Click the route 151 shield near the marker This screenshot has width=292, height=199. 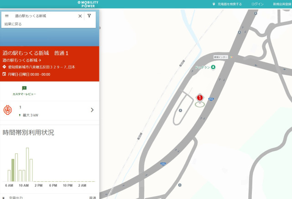[211, 99]
